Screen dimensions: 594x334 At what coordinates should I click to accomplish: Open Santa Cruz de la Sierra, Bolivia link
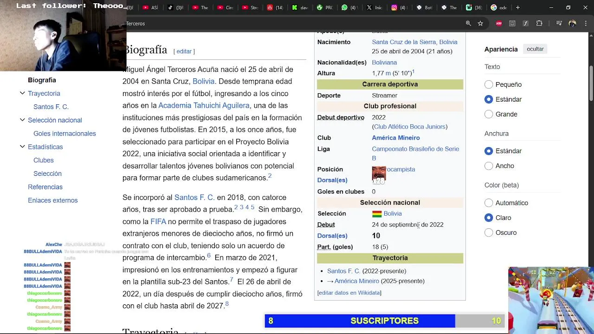coord(414,42)
